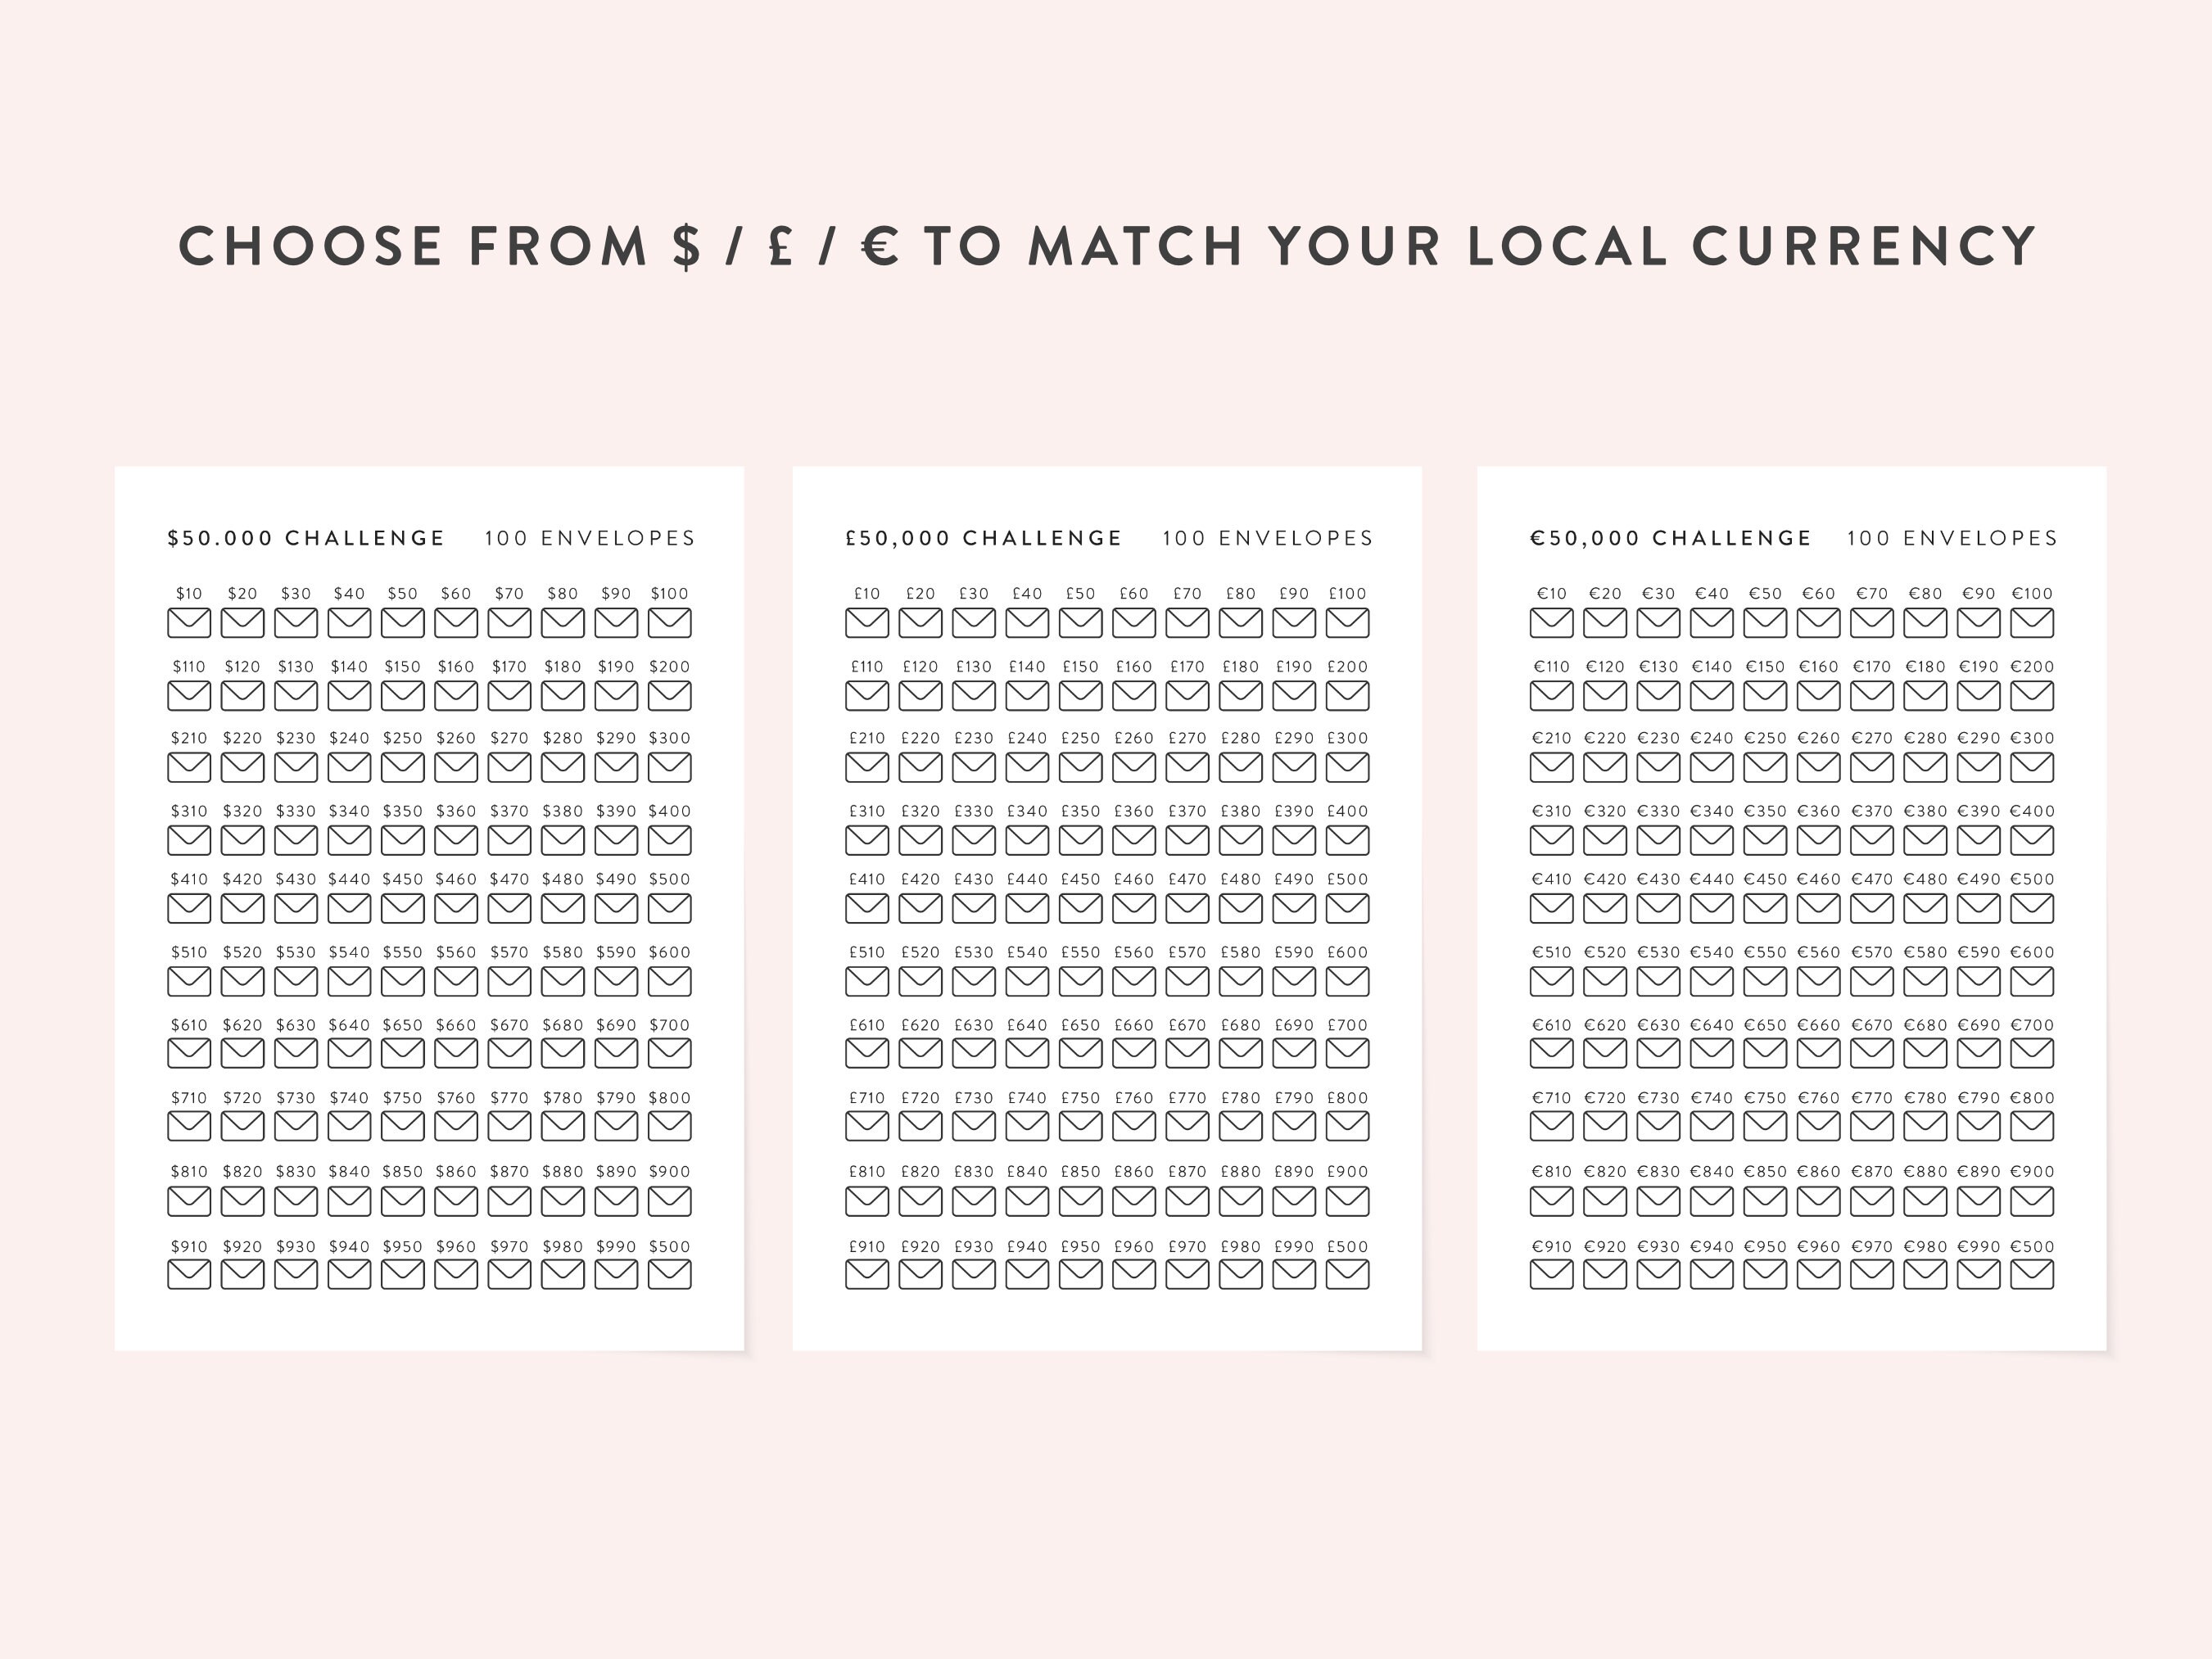This screenshot has width=2212, height=1659.
Task: Click the €50,000 CHALLENGE title
Action: tap(1671, 538)
